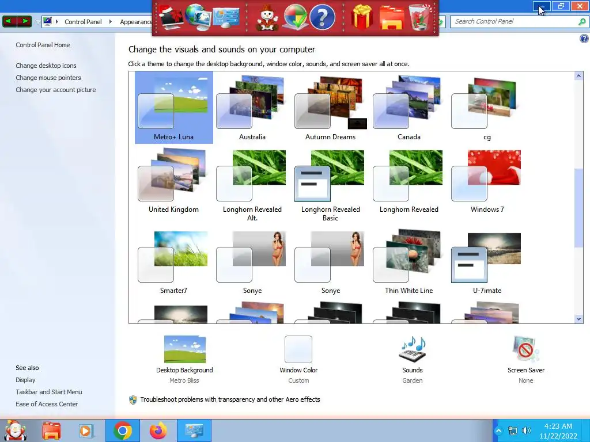Click the snowman icon in the dock
Image resolution: width=590 pixels, height=442 pixels.
[267, 18]
